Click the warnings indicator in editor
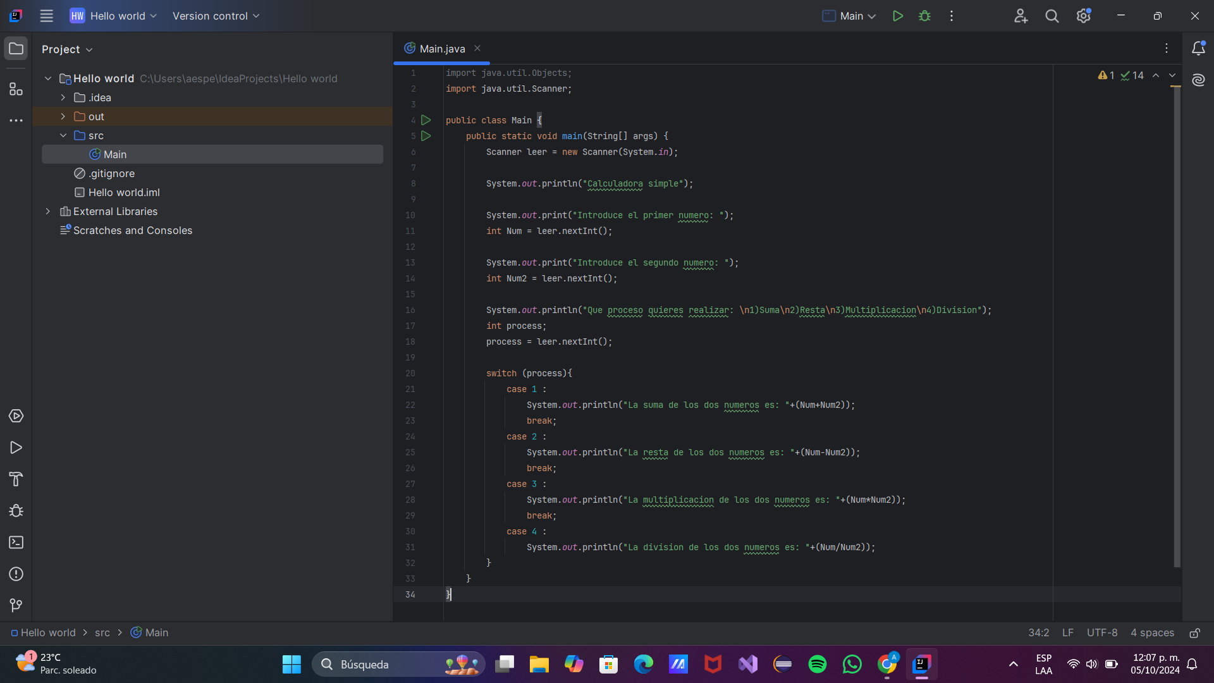 click(1107, 75)
